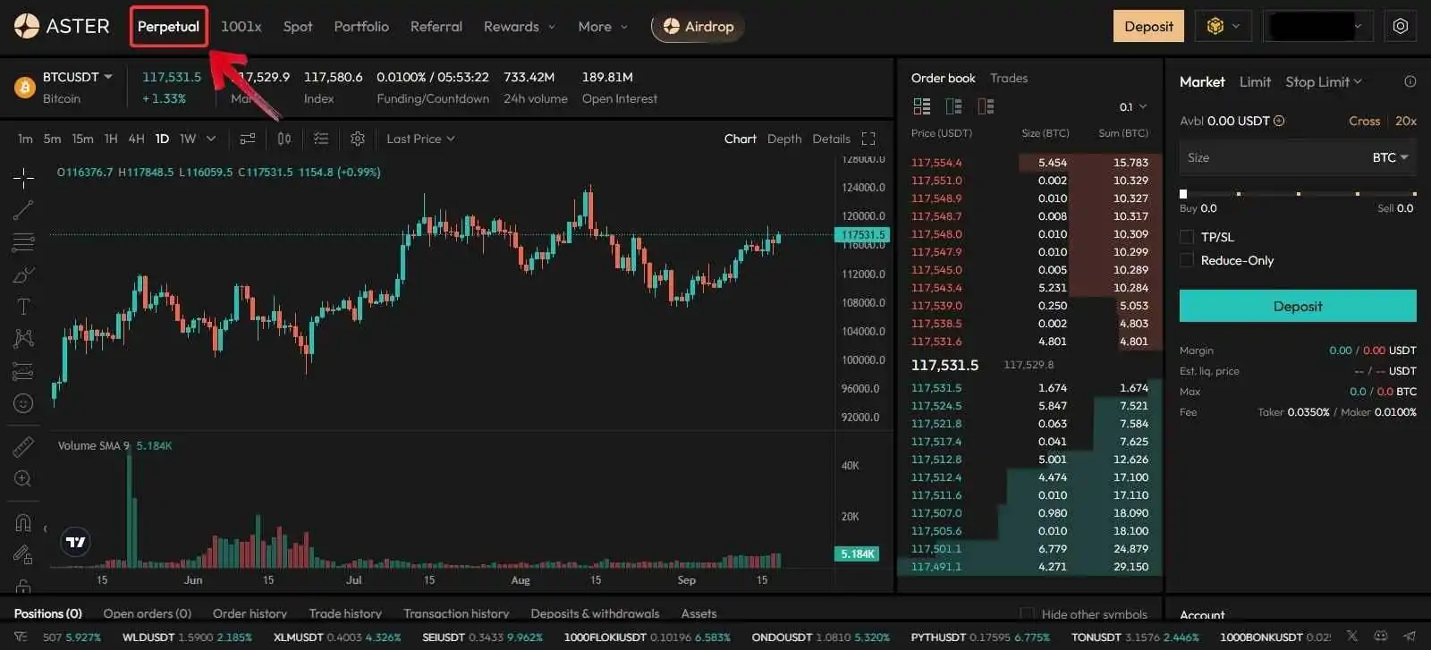This screenshot has width=1431, height=650.
Task: Expand the Rewards menu
Action: pos(520,27)
